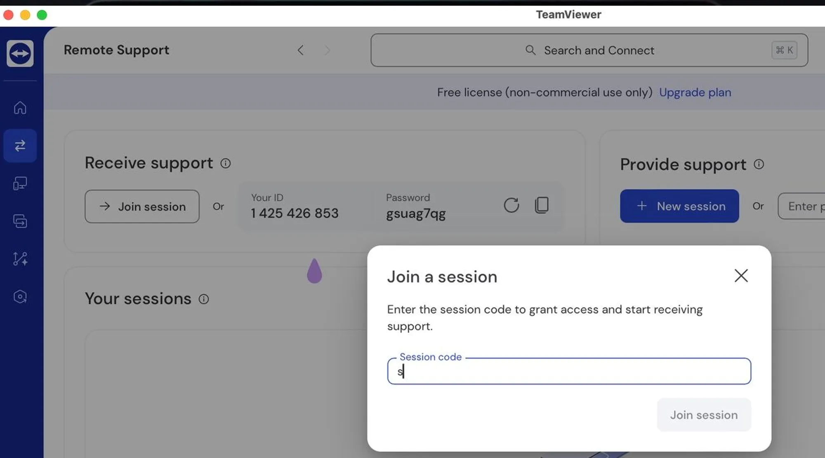This screenshot has width=825, height=458.
Task: Click the Search and Connect bar
Action: pyautogui.click(x=589, y=50)
